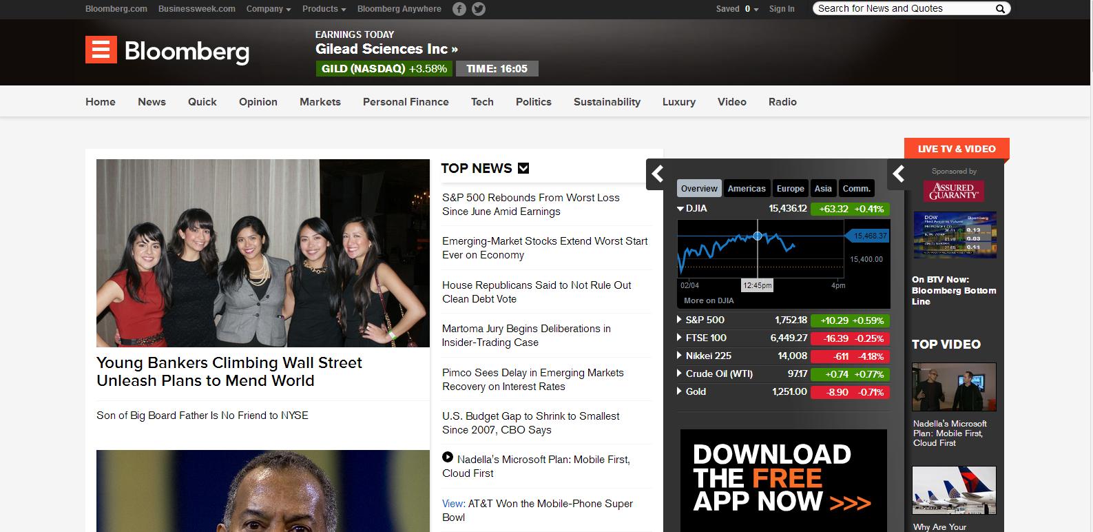The width and height of the screenshot is (1093, 532).
Task: Go to the Opinion section
Action: point(258,102)
